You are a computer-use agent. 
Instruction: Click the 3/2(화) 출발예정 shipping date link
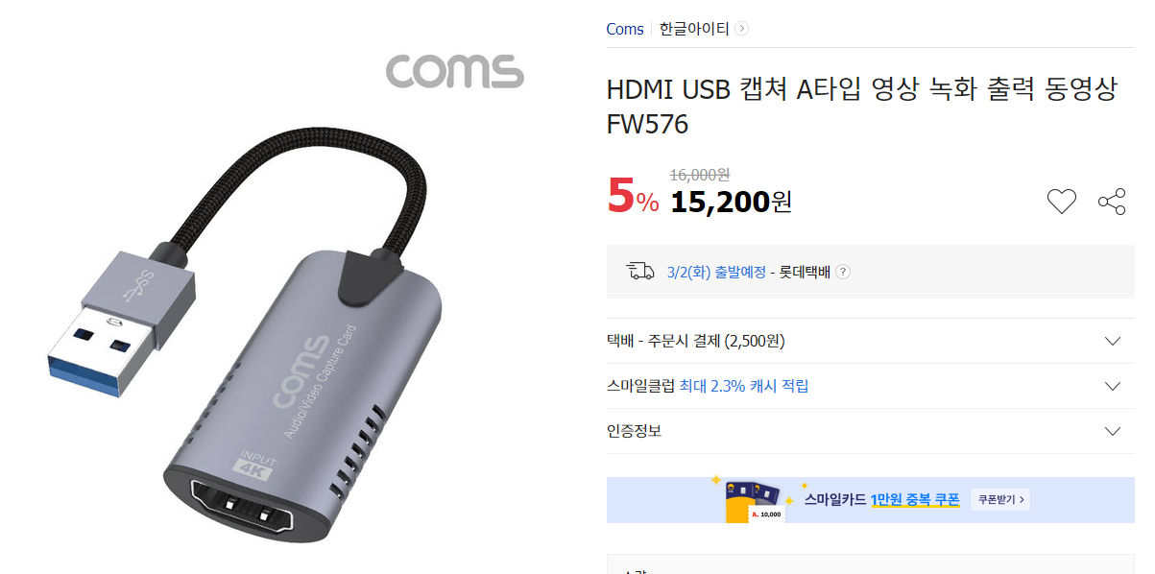coord(716,272)
